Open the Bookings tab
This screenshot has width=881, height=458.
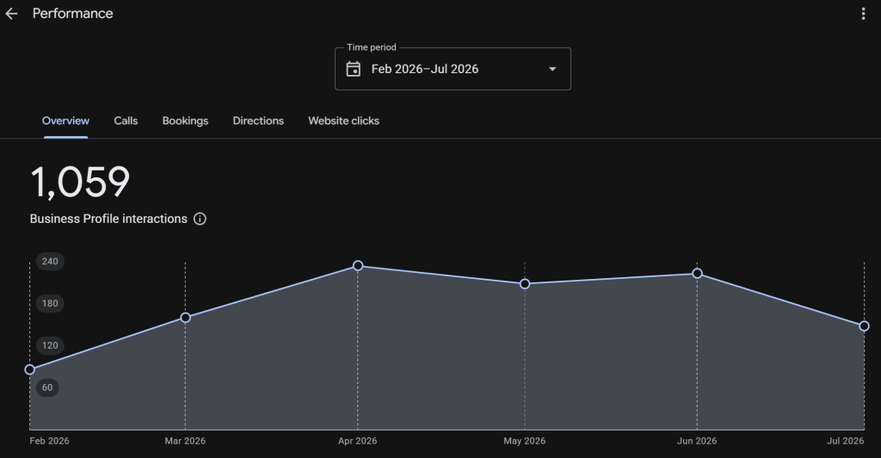(186, 121)
